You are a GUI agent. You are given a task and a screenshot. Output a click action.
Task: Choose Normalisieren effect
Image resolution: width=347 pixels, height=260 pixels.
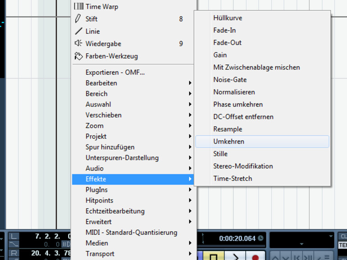coord(262,92)
